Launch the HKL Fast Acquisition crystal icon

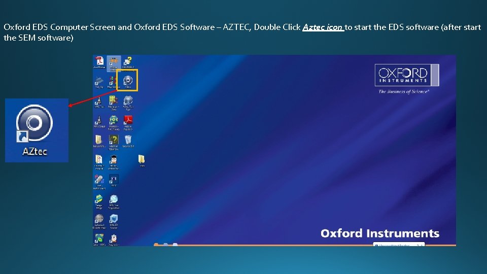pos(114,202)
